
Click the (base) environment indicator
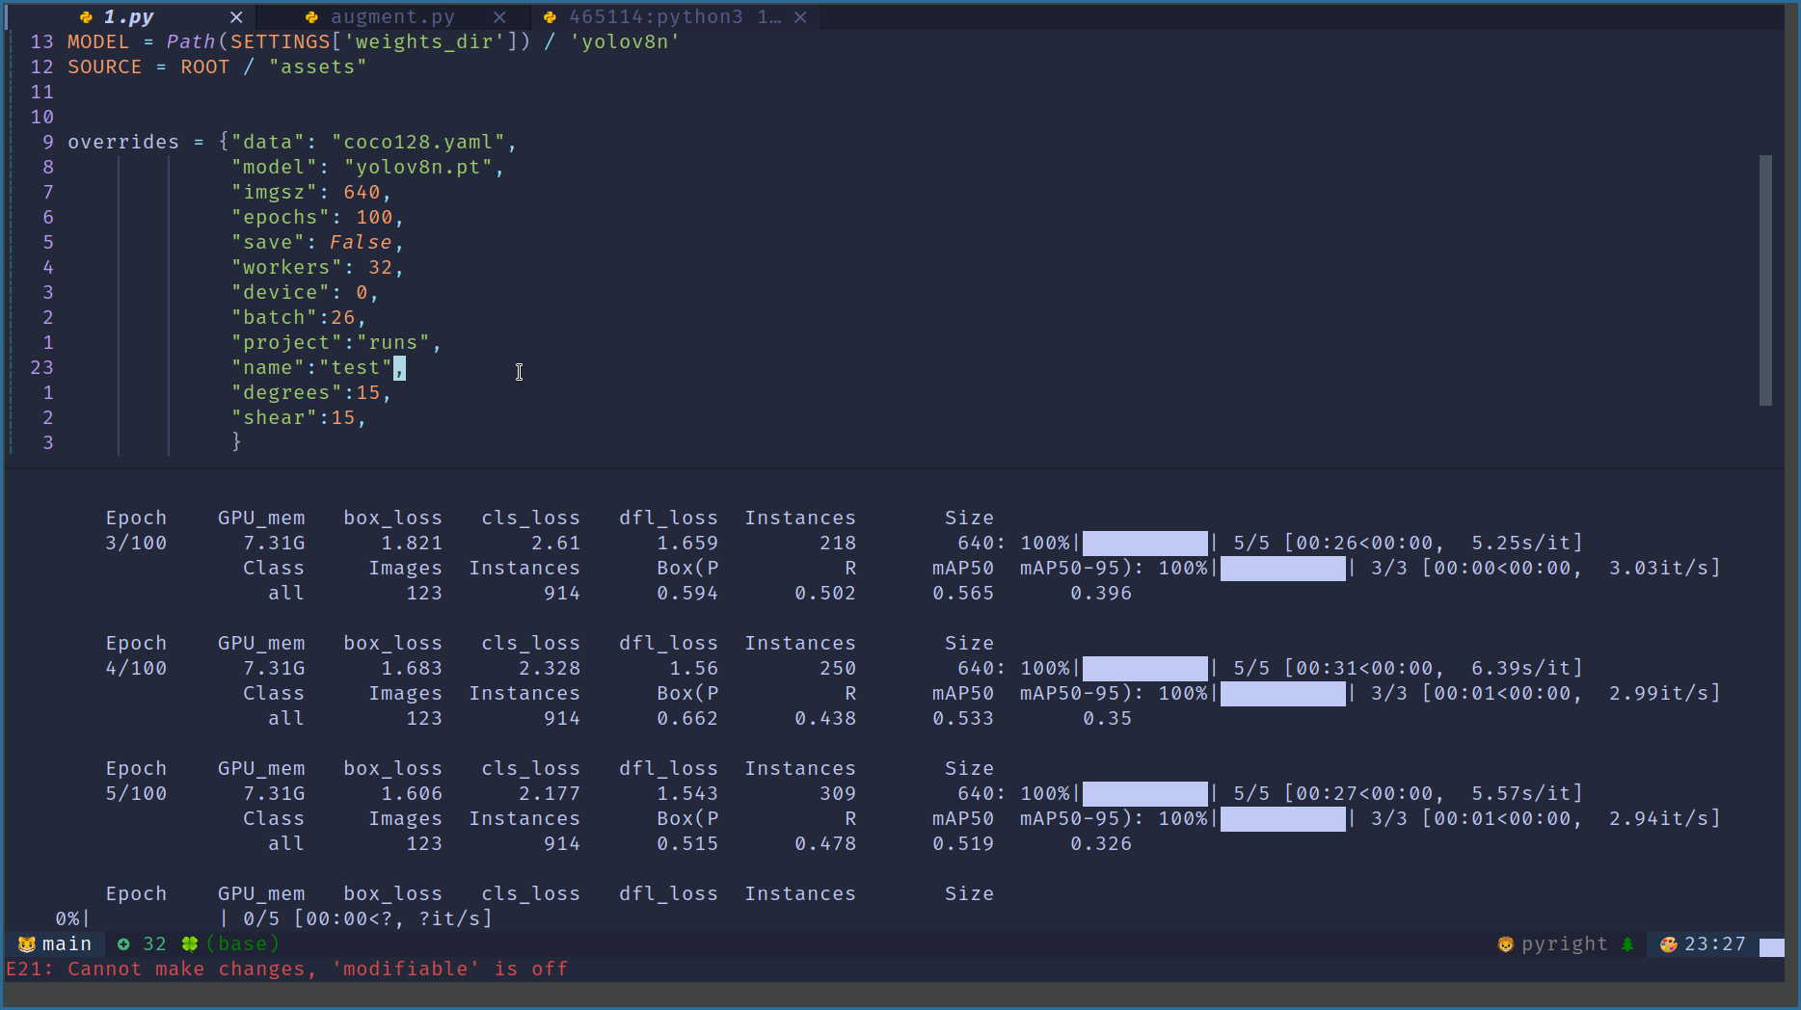[241, 944]
